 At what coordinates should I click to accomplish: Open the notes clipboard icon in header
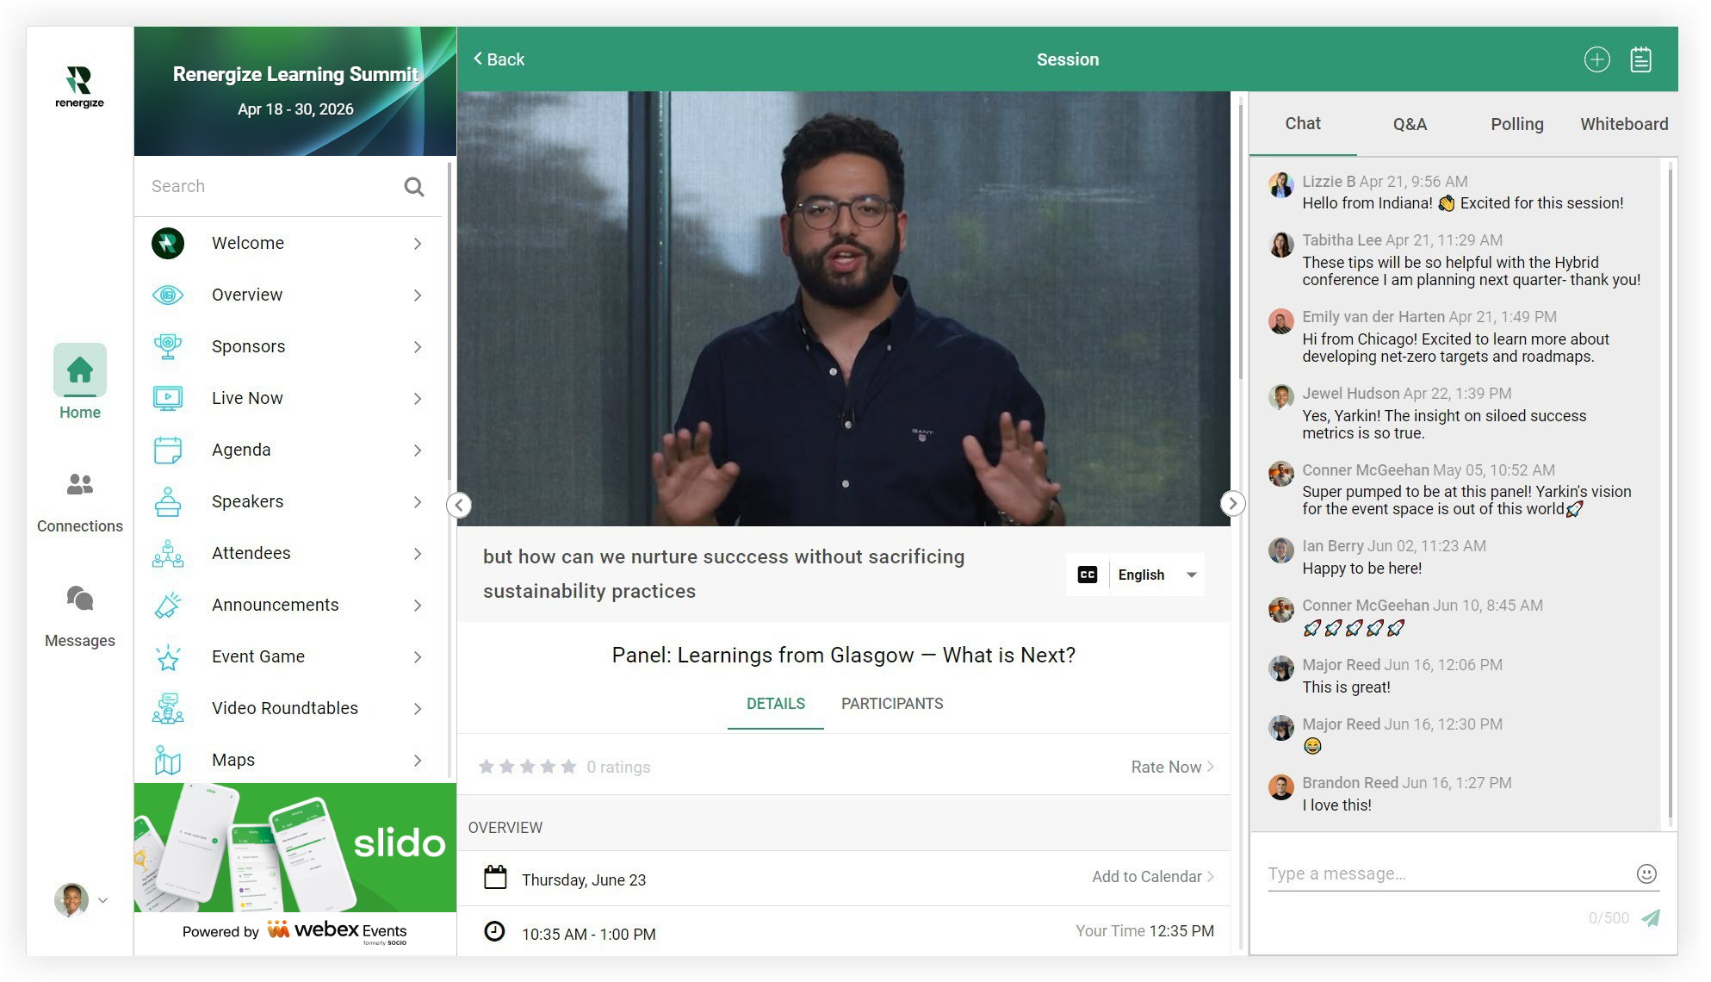(x=1640, y=59)
